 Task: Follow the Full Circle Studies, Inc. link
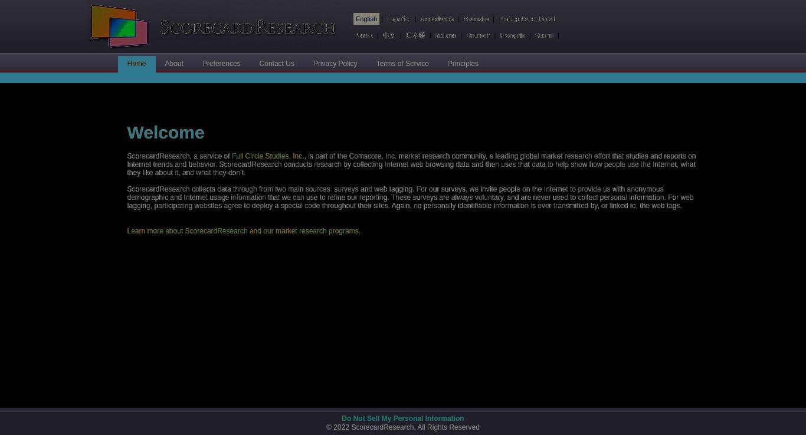268,156
